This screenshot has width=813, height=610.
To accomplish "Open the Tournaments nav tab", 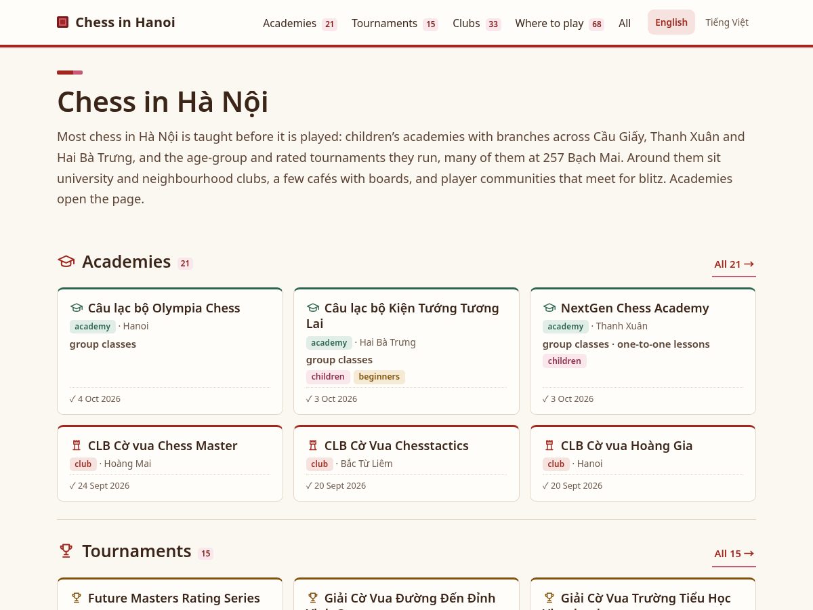I will (394, 23).
